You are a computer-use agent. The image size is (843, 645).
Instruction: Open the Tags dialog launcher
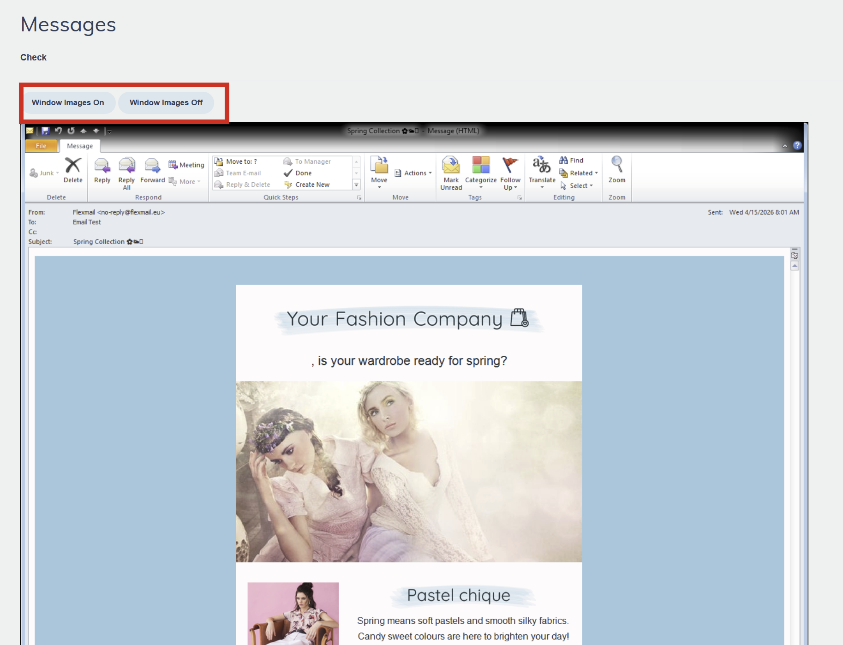tap(520, 197)
